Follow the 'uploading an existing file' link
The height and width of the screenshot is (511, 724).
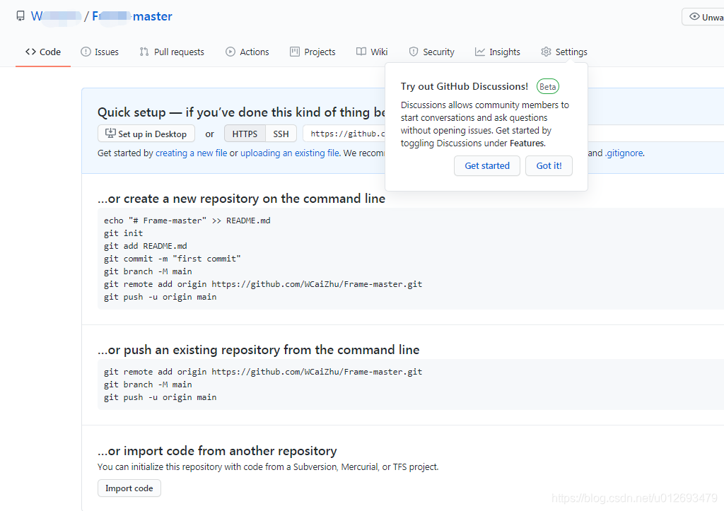(289, 153)
